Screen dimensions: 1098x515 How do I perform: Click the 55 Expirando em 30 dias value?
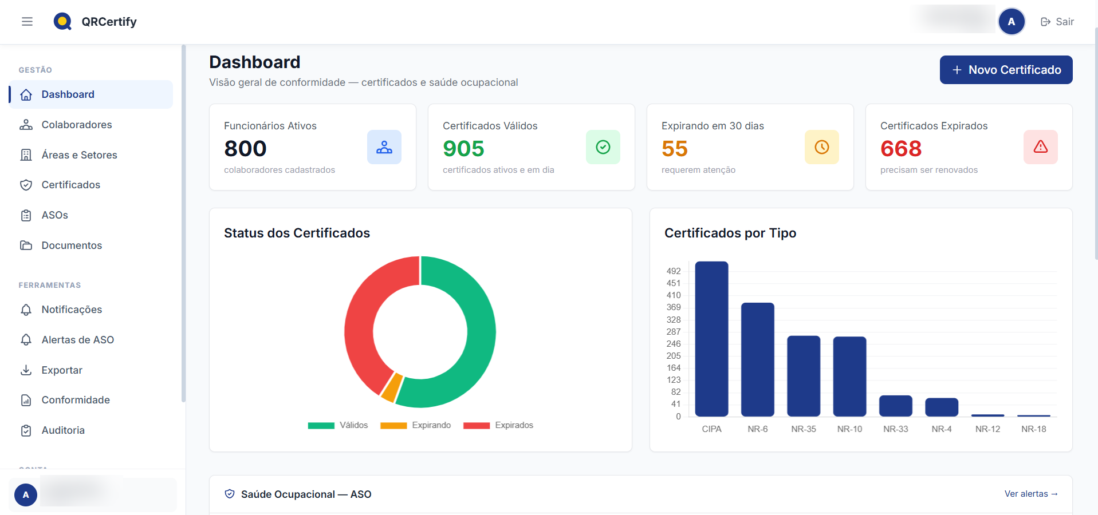[x=675, y=149]
